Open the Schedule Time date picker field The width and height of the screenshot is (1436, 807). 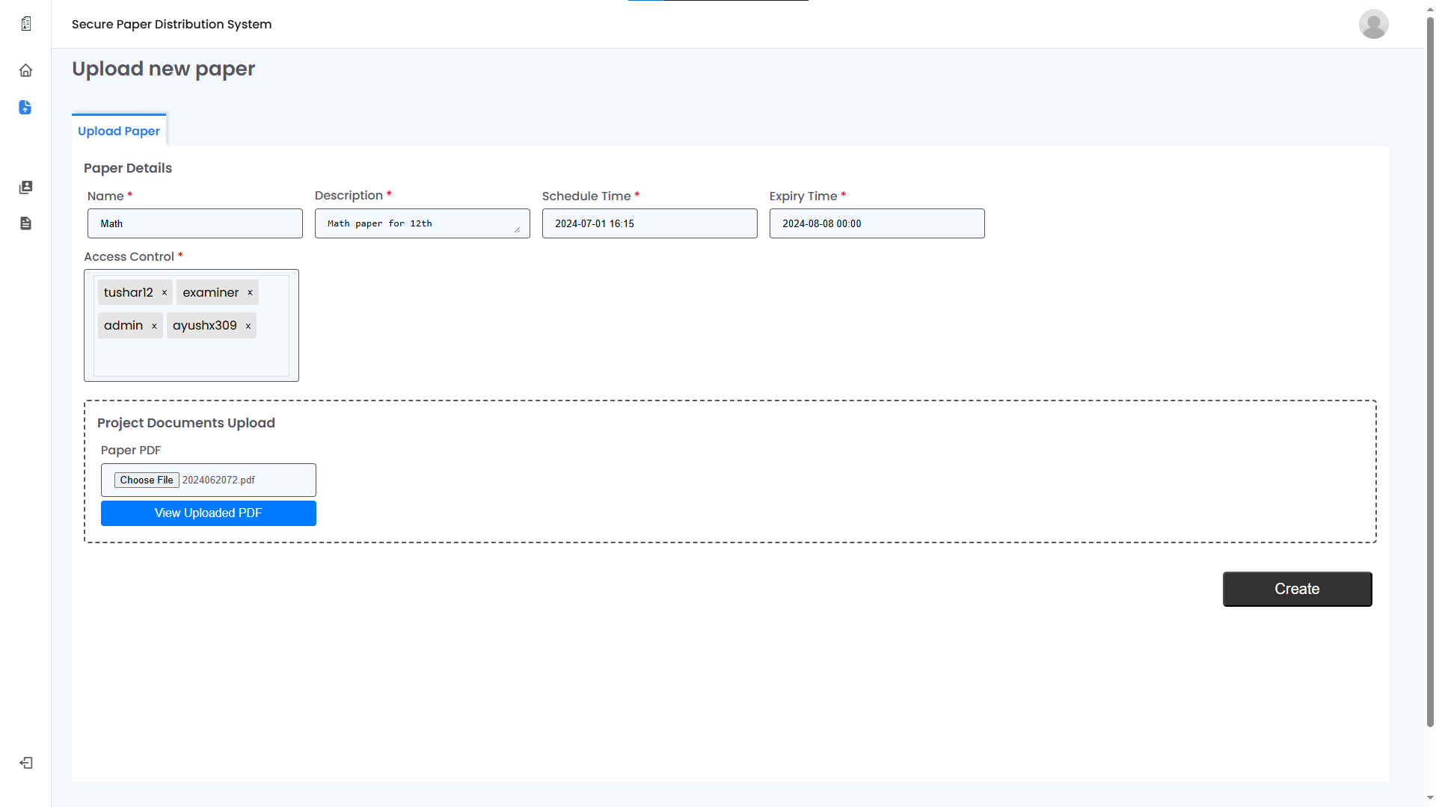pyautogui.click(x=649, y=223)
